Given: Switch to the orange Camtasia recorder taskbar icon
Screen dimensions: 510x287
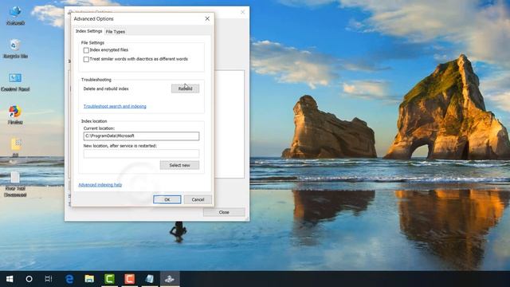Looking at the screenshot, I should (129, 279).
